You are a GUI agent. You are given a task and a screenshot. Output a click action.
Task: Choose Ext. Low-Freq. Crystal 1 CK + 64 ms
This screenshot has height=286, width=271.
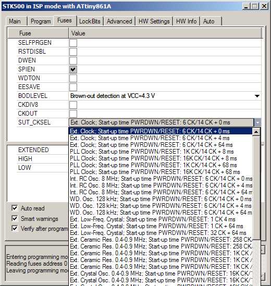click(x=161, y=226)
